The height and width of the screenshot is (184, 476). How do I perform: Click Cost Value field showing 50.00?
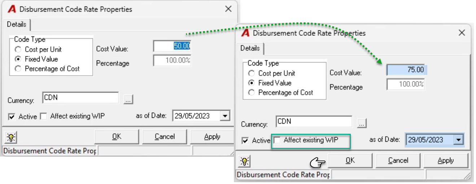pyautogui.click(x=172, y=46)
